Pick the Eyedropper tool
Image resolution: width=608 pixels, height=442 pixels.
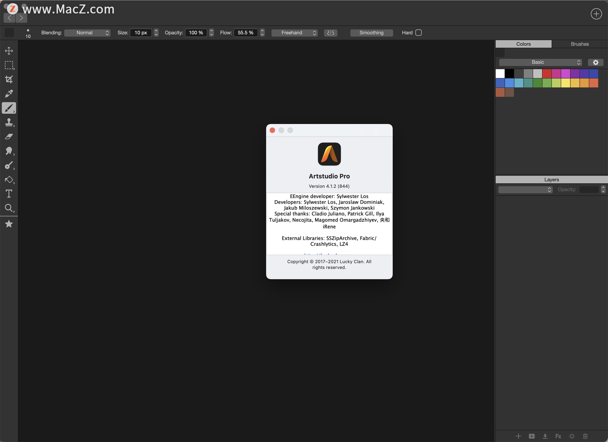pyautogui.click(x=9, y=94)
